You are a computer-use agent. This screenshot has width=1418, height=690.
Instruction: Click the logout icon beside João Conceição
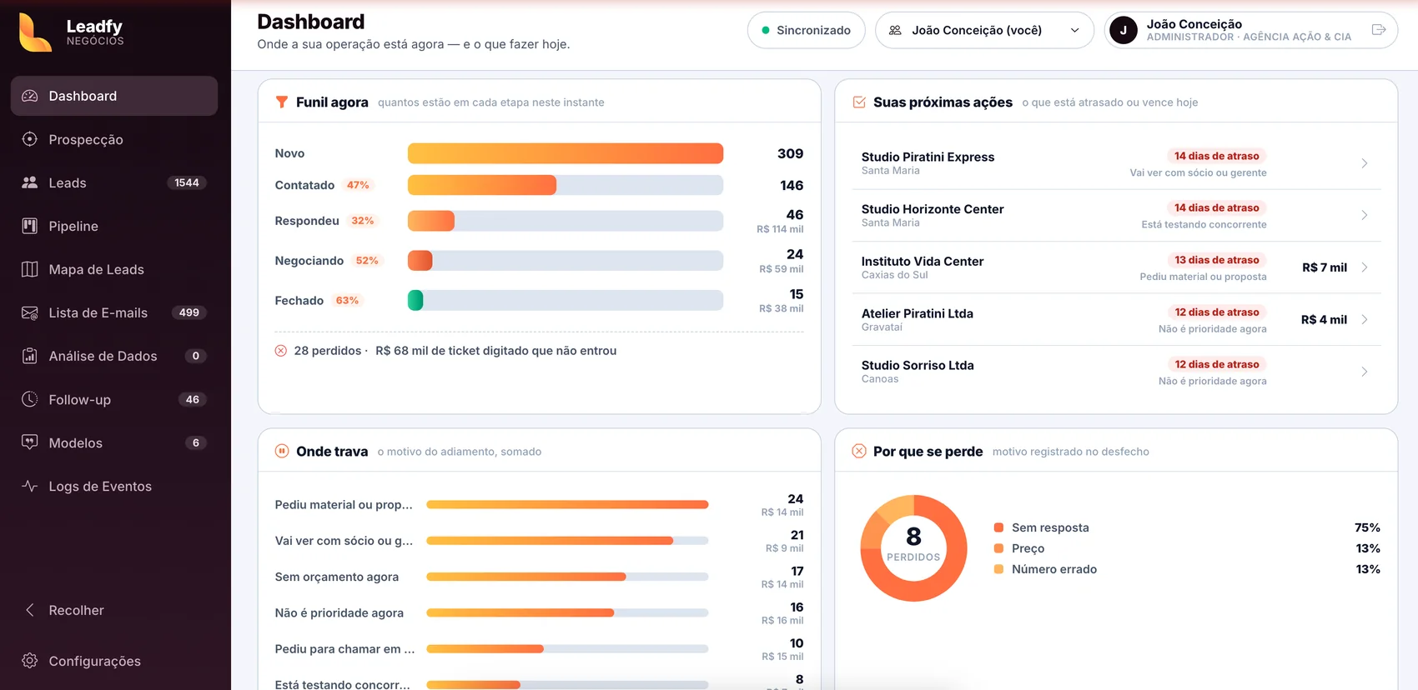point(1379,30)
